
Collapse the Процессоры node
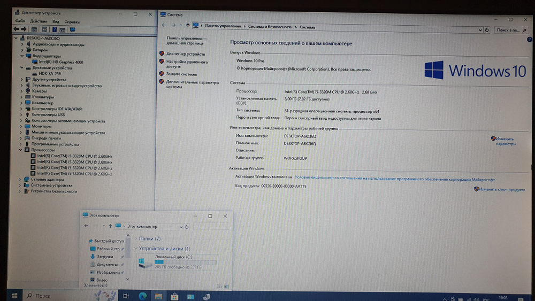click(20, 150)
